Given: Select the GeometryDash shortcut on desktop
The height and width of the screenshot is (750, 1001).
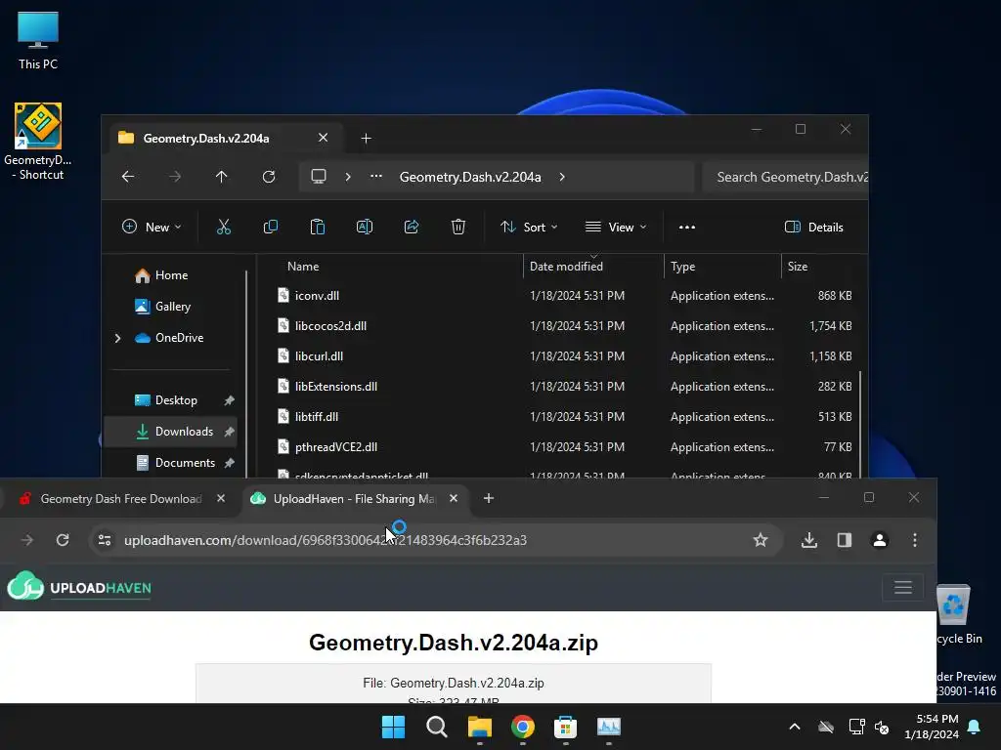Looking at the screenshot, I should (38, 142).
